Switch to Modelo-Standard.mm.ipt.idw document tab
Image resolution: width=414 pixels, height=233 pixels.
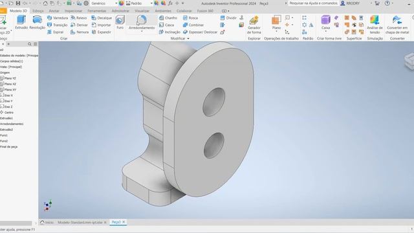[80, 223]
